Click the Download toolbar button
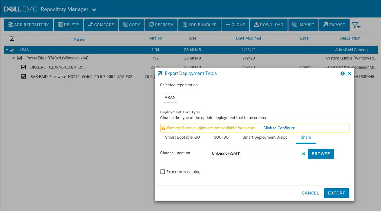The image size is (381, 212). coord(269,25)
